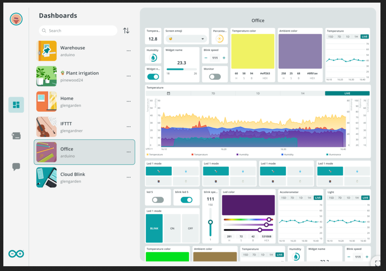
Task: Click the sort dashboards arrows icon
Action: point(126,31)
